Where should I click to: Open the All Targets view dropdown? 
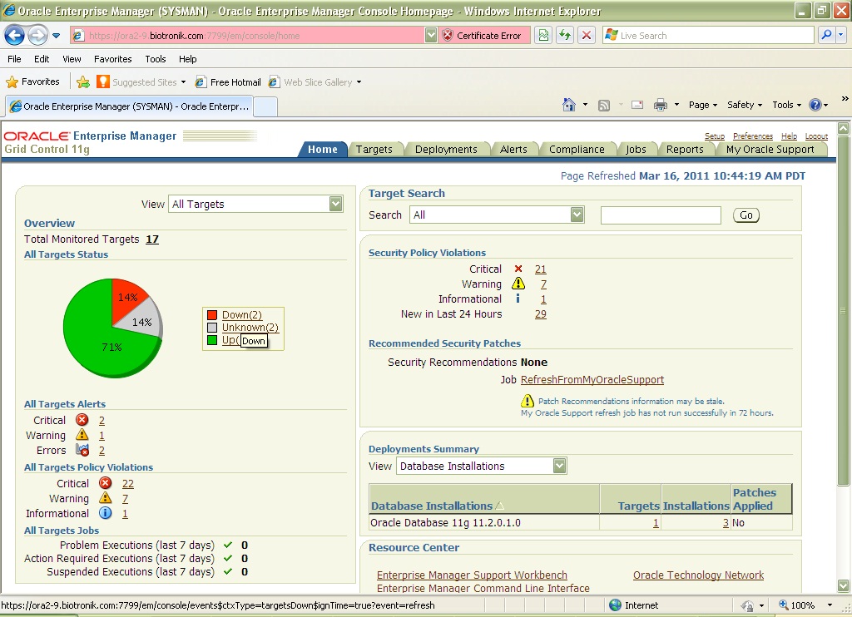pyautogui.click(x=256, y=205)
